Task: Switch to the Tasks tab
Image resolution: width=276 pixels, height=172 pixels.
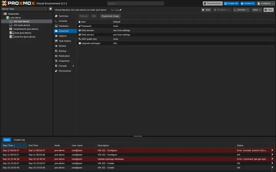Action: [7, 140]
